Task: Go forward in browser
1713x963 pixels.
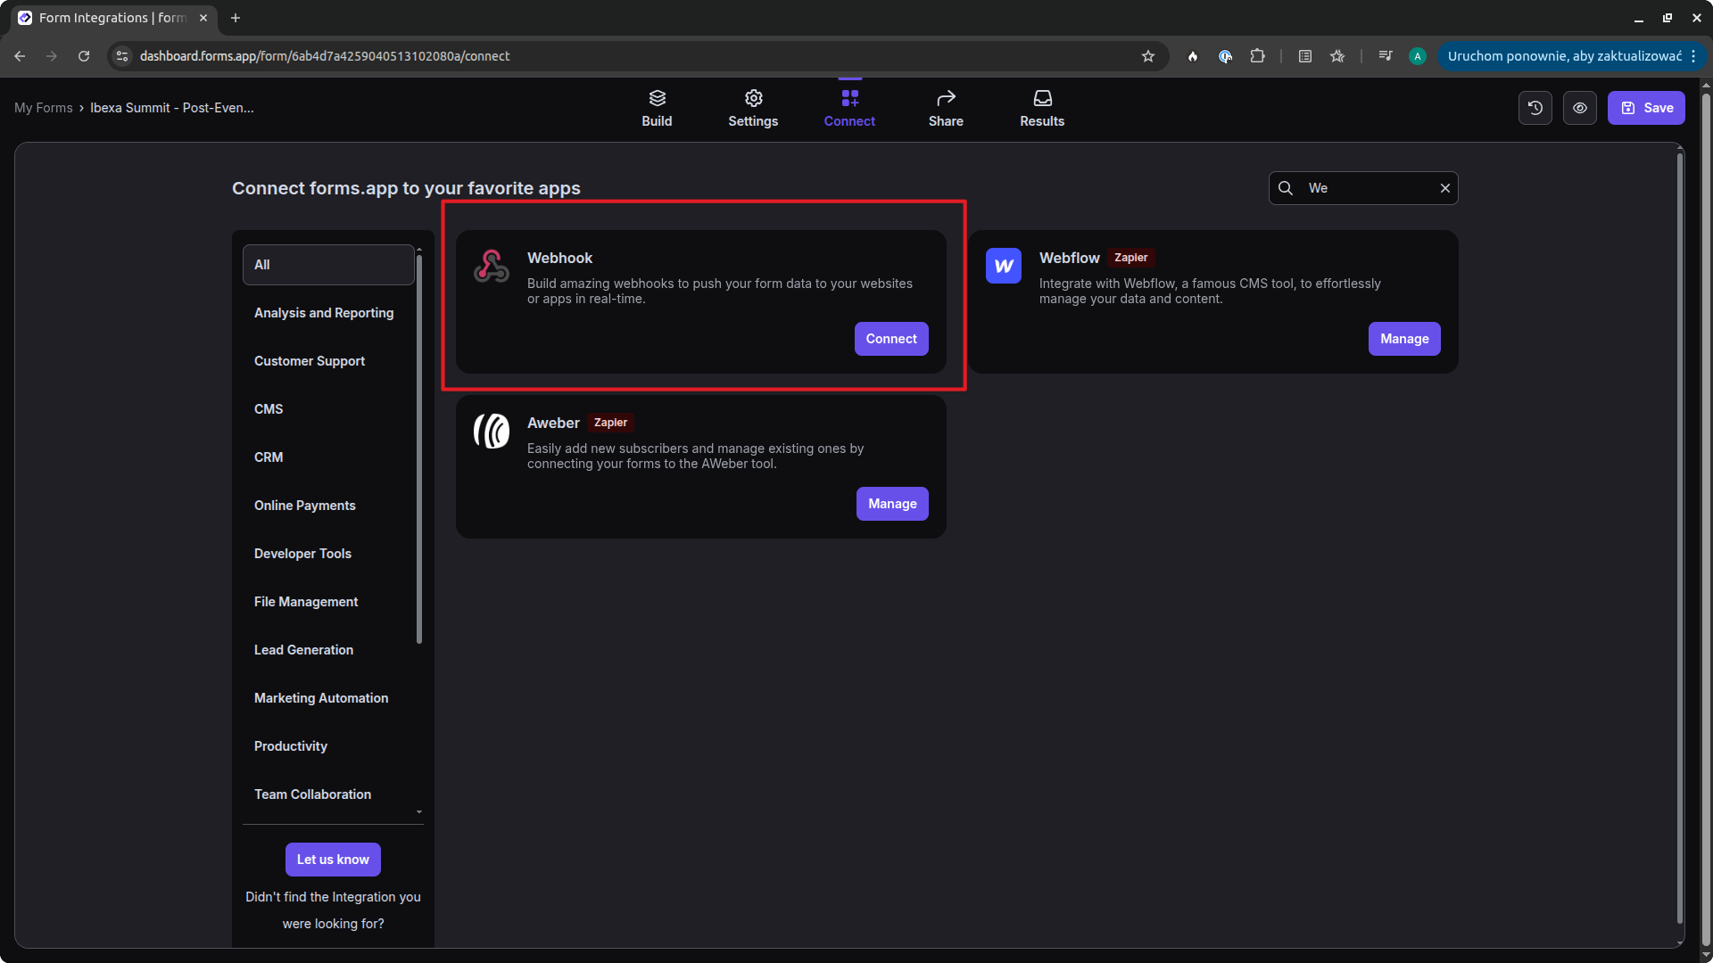Action: (x=52, y=56)
